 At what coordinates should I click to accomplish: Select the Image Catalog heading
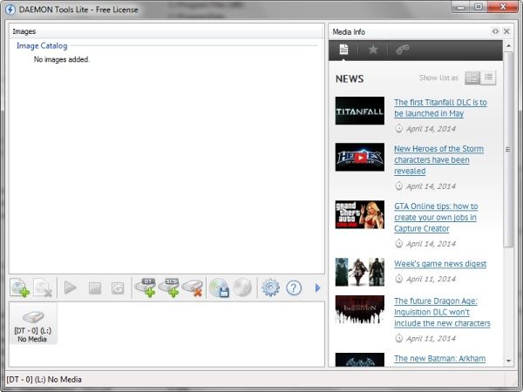point(42,45)
